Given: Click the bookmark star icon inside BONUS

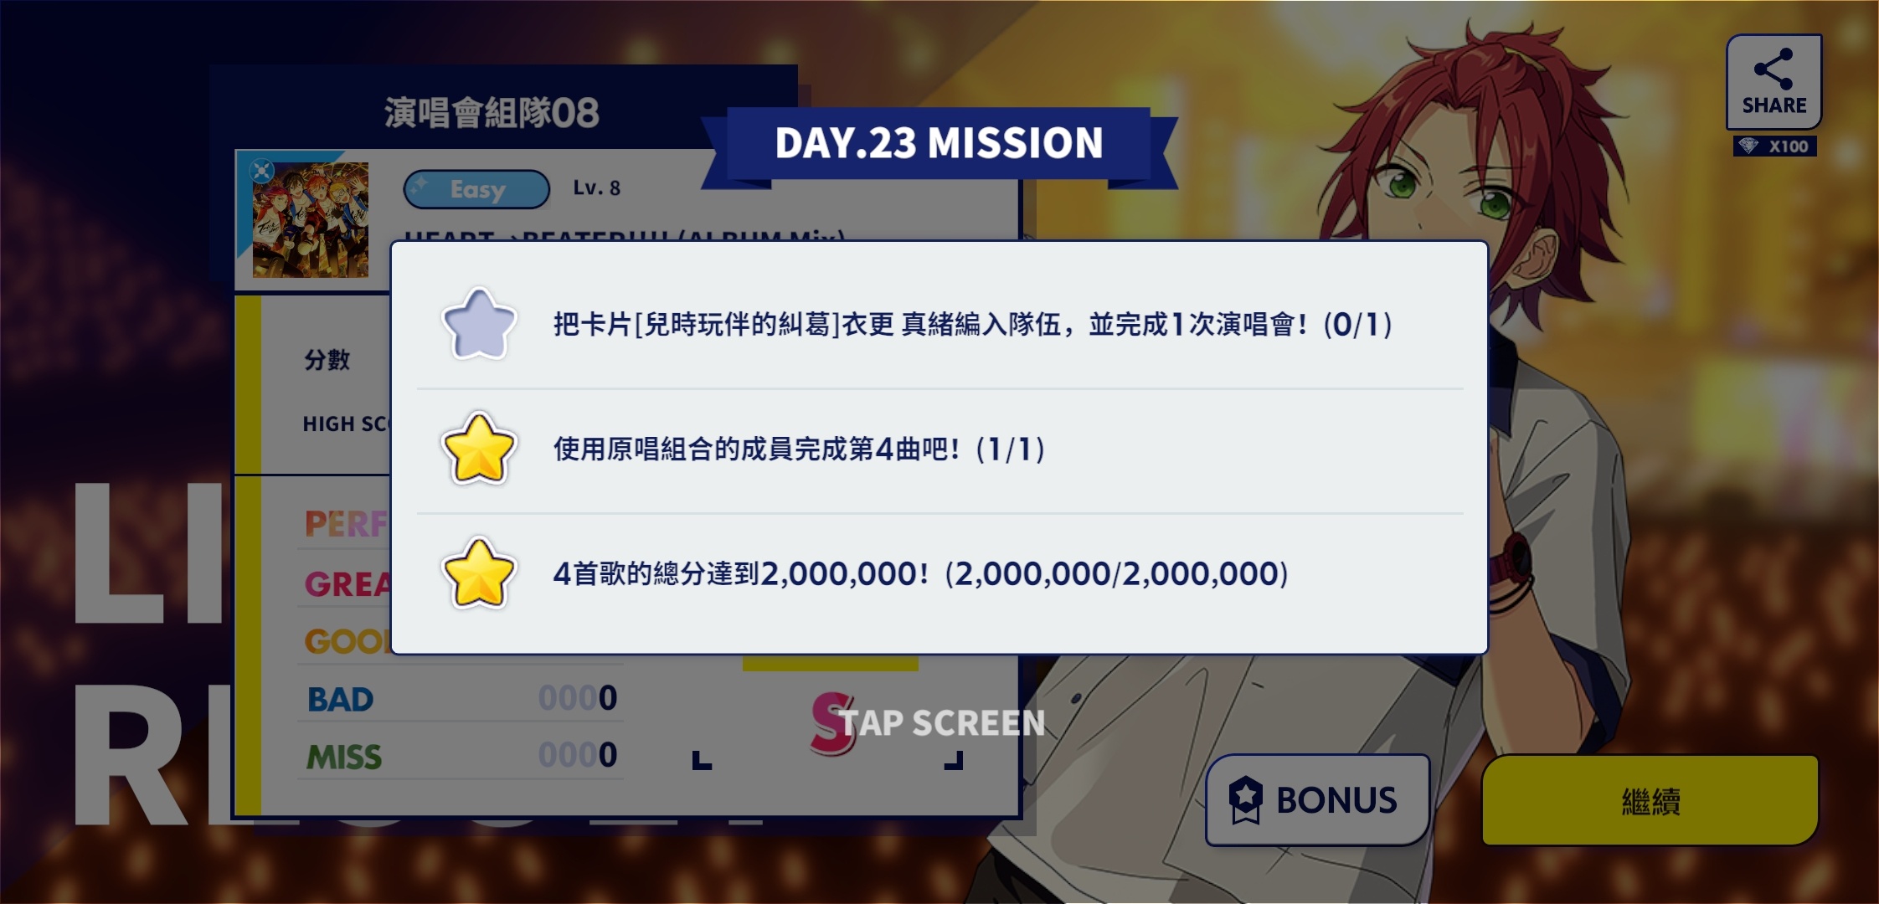Looking at the screenshot, I should [x=1245, y=800].
